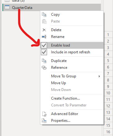
Task: Click the Delete X icon
Action: coord(44,30)
